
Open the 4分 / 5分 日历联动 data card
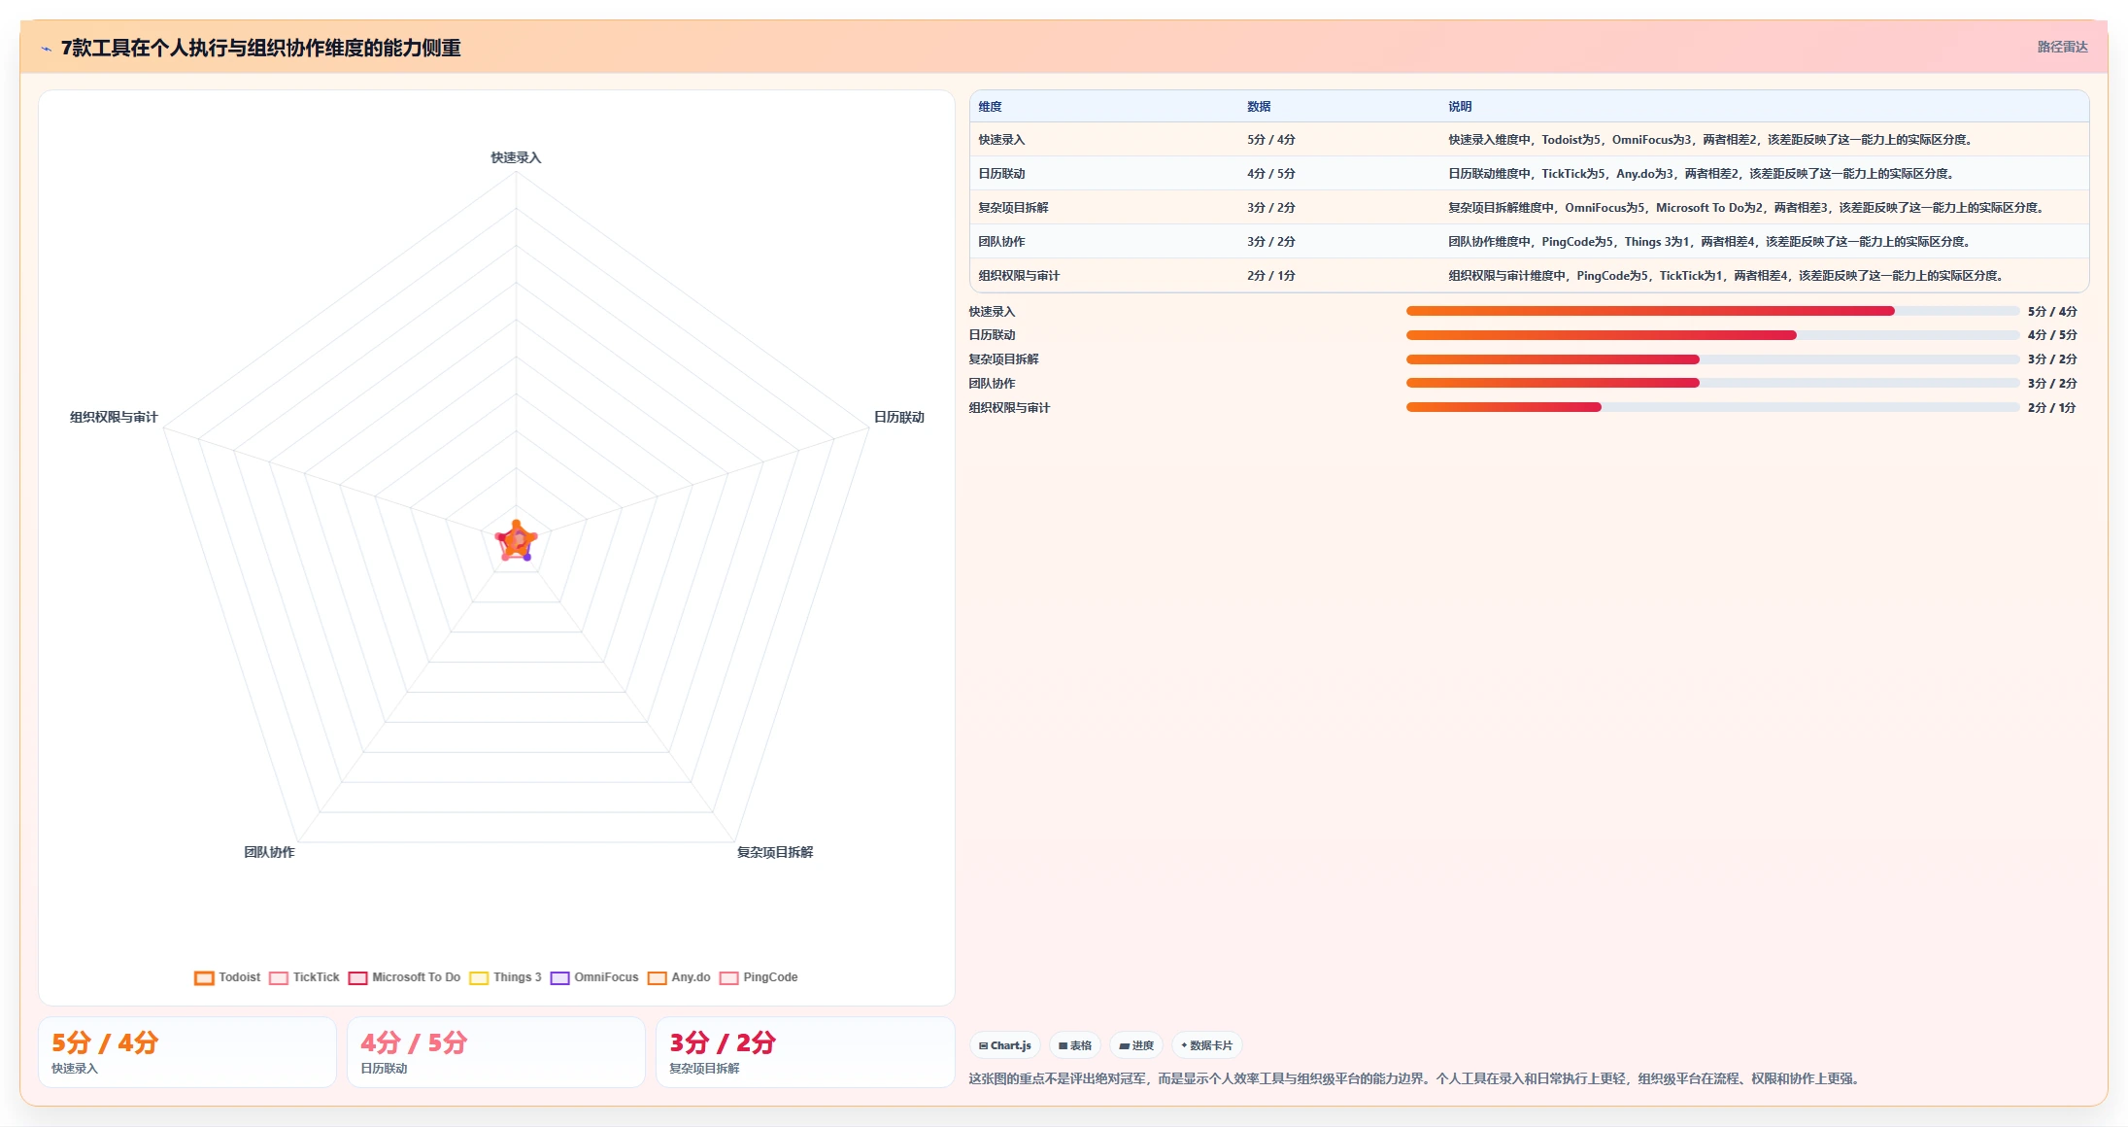click(x=496, y=1052)
